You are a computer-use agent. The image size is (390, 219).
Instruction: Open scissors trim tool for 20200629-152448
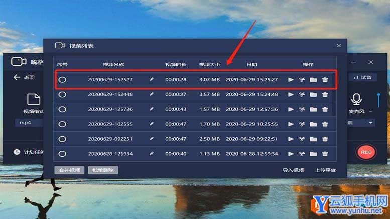[302, 95]
